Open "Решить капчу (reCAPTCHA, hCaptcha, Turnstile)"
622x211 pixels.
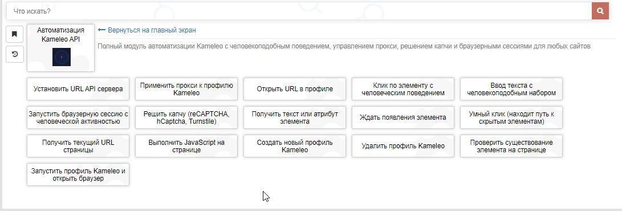tap(186, 117)
